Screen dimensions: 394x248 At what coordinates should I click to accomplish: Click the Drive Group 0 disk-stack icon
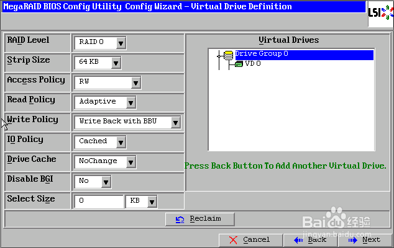(228, 55)
